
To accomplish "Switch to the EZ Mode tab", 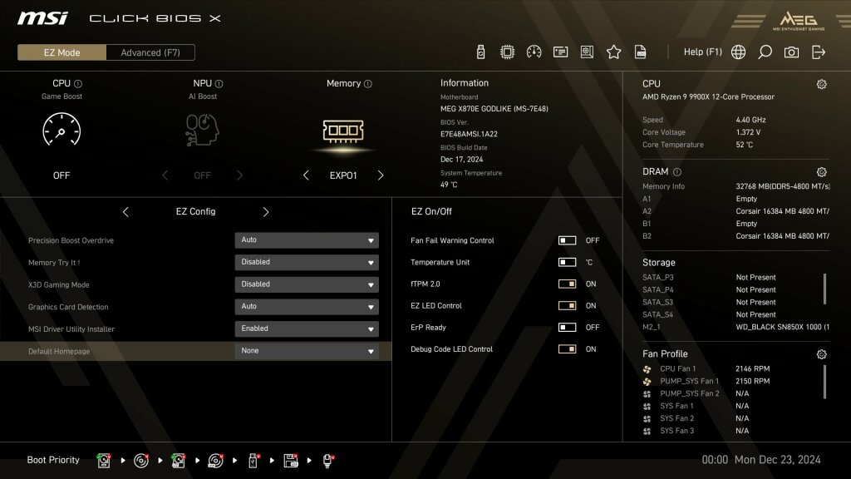I will coord(61,52).
